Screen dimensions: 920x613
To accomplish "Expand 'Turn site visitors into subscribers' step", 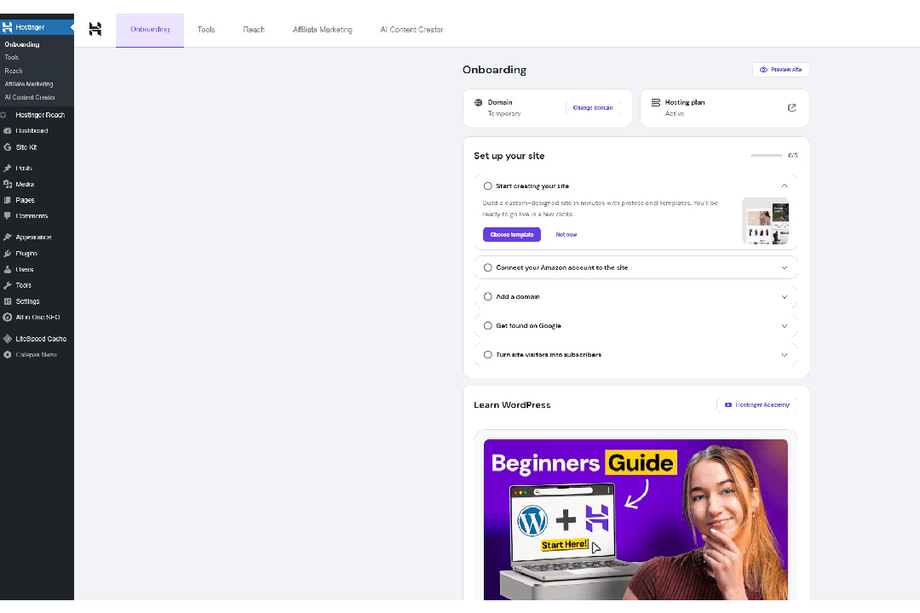I will point(785,355).
